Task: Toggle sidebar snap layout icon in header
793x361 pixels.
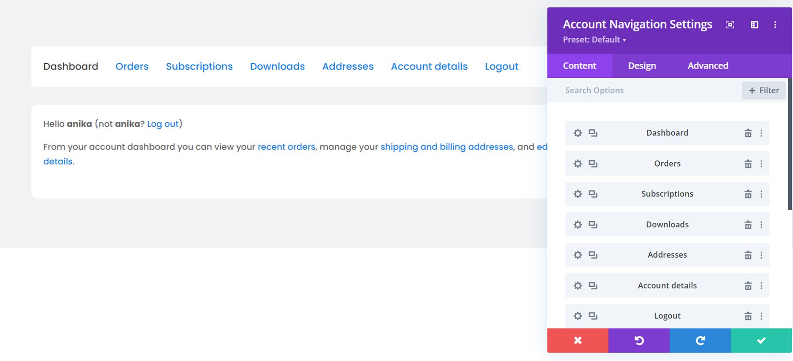Action: pos(754,25)
